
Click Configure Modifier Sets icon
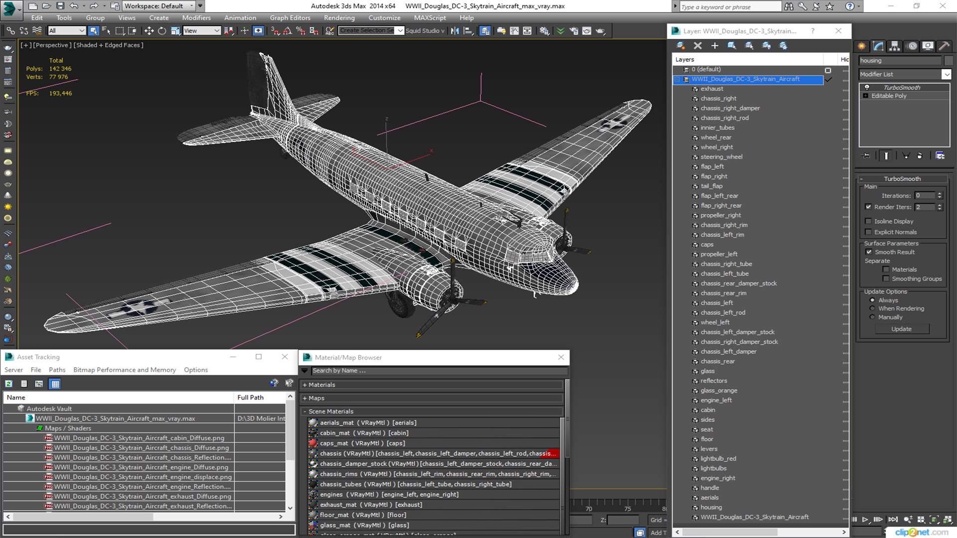[940, 156]
